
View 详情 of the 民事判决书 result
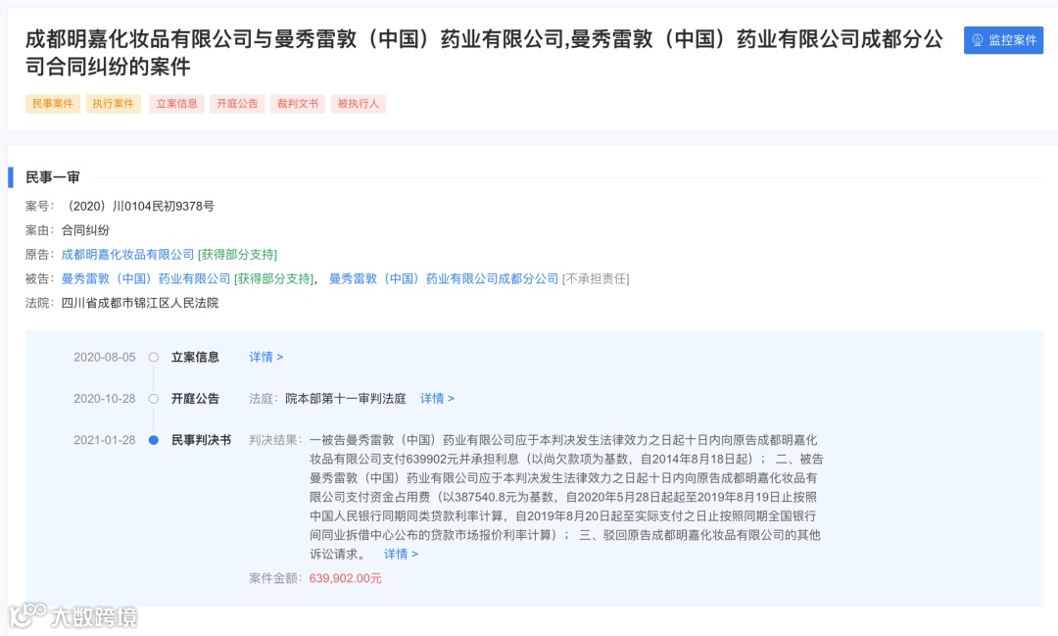click(401, 555)
